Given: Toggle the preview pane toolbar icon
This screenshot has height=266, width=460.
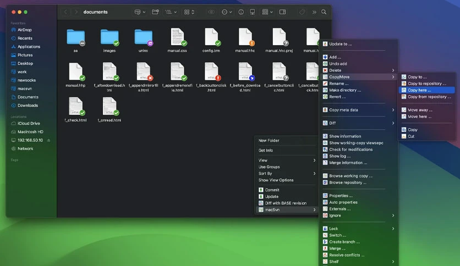Looking at the screenshot, I should [282, 12].
